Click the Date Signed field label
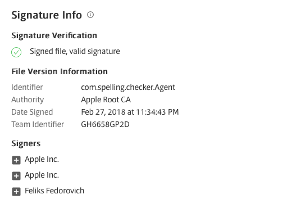292x208 pixels. (32, 112)
